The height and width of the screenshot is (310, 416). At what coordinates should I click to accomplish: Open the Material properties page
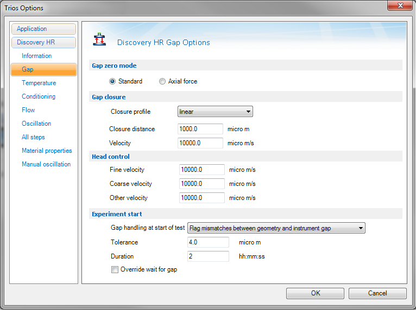(x=47, y=151)
